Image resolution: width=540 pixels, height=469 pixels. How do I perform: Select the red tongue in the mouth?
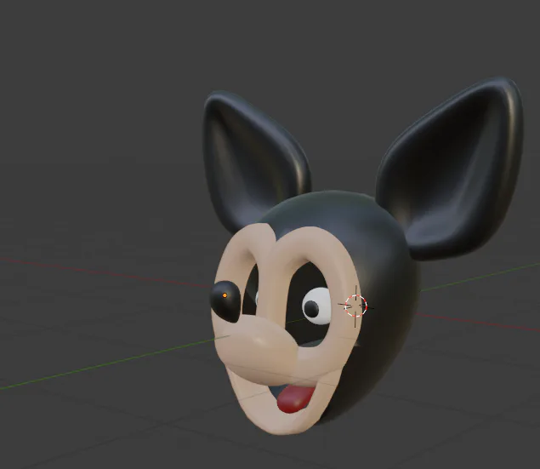click(x=295, y=399)
